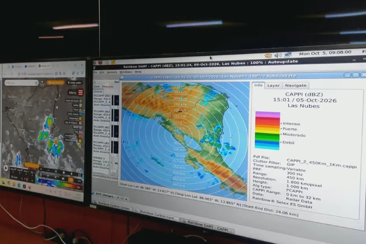
Task: Click the 200 km range ring label north
Action: point(180,110)
